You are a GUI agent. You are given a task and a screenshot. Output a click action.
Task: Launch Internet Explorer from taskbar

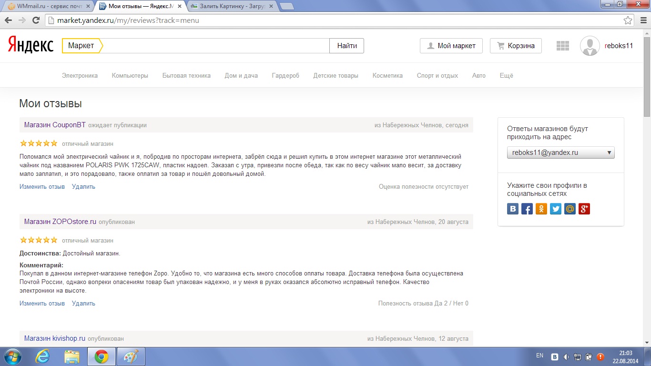tap(43, 356)
